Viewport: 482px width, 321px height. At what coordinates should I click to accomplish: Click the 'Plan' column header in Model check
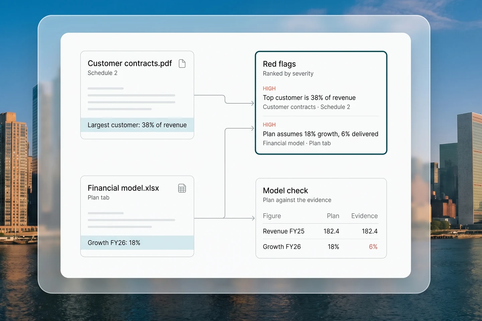point(333,216)
